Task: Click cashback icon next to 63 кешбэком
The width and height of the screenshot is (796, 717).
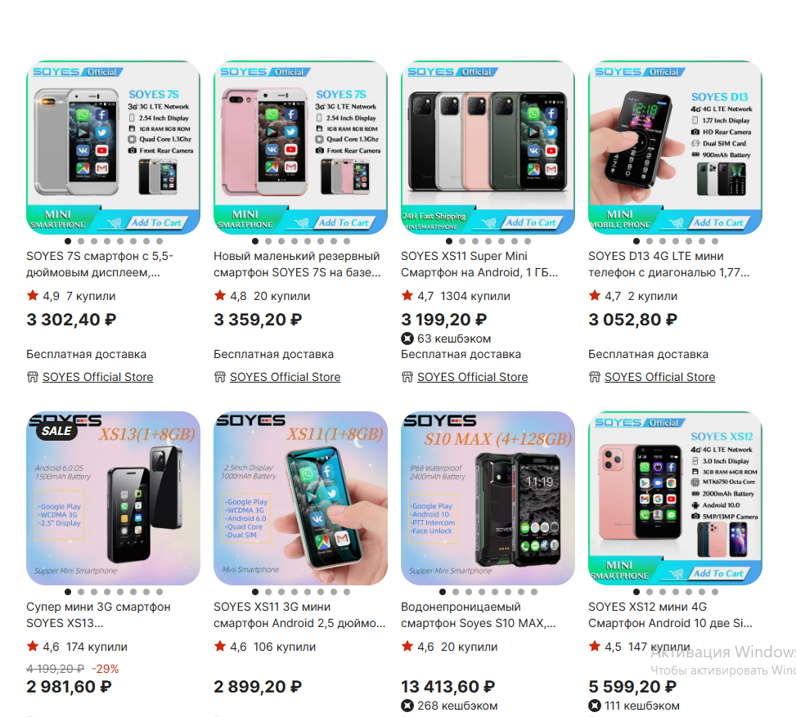Action: 407,338
